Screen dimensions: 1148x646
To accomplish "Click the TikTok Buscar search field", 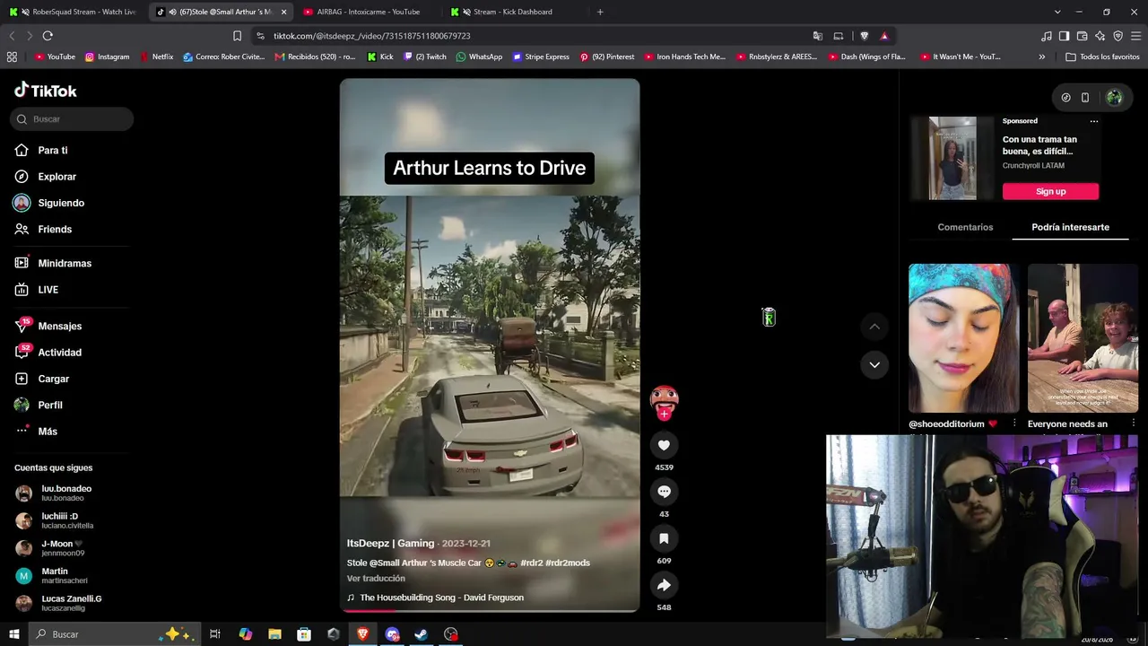I will coord(72,119).
